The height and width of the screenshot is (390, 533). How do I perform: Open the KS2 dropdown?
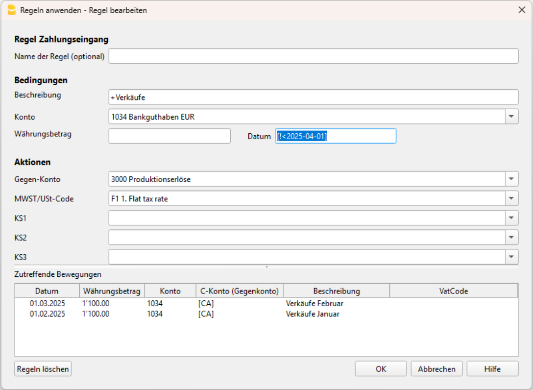[511, 238]
